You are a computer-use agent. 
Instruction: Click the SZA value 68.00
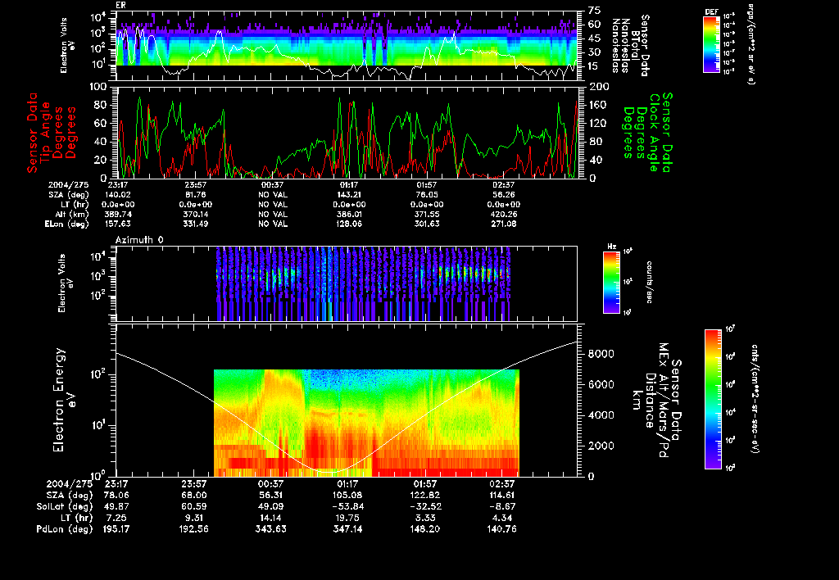coord(193,495)
